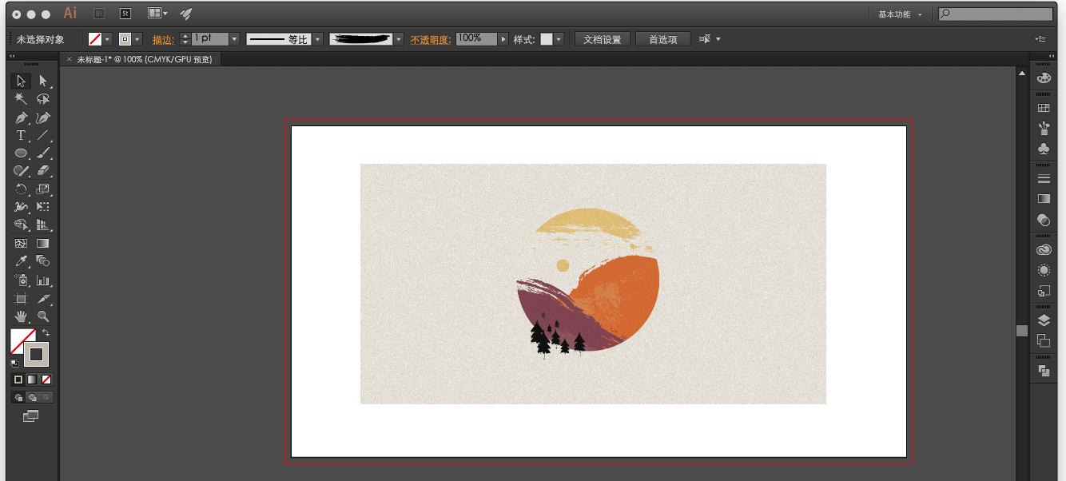Open the 首选项 preferences
Screen dimensions: 1066x481
point(662,38)
